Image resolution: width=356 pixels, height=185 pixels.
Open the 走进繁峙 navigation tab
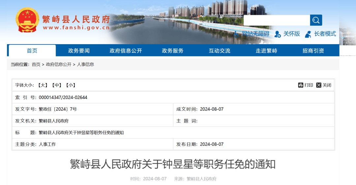[x=267, y=50]
